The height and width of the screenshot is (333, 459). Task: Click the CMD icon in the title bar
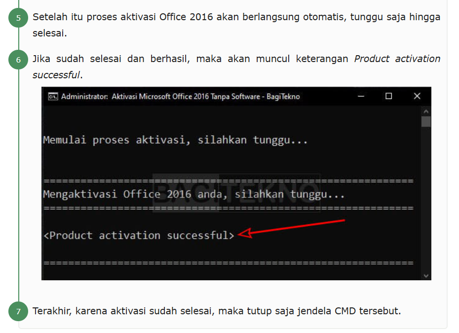(53, 97)
